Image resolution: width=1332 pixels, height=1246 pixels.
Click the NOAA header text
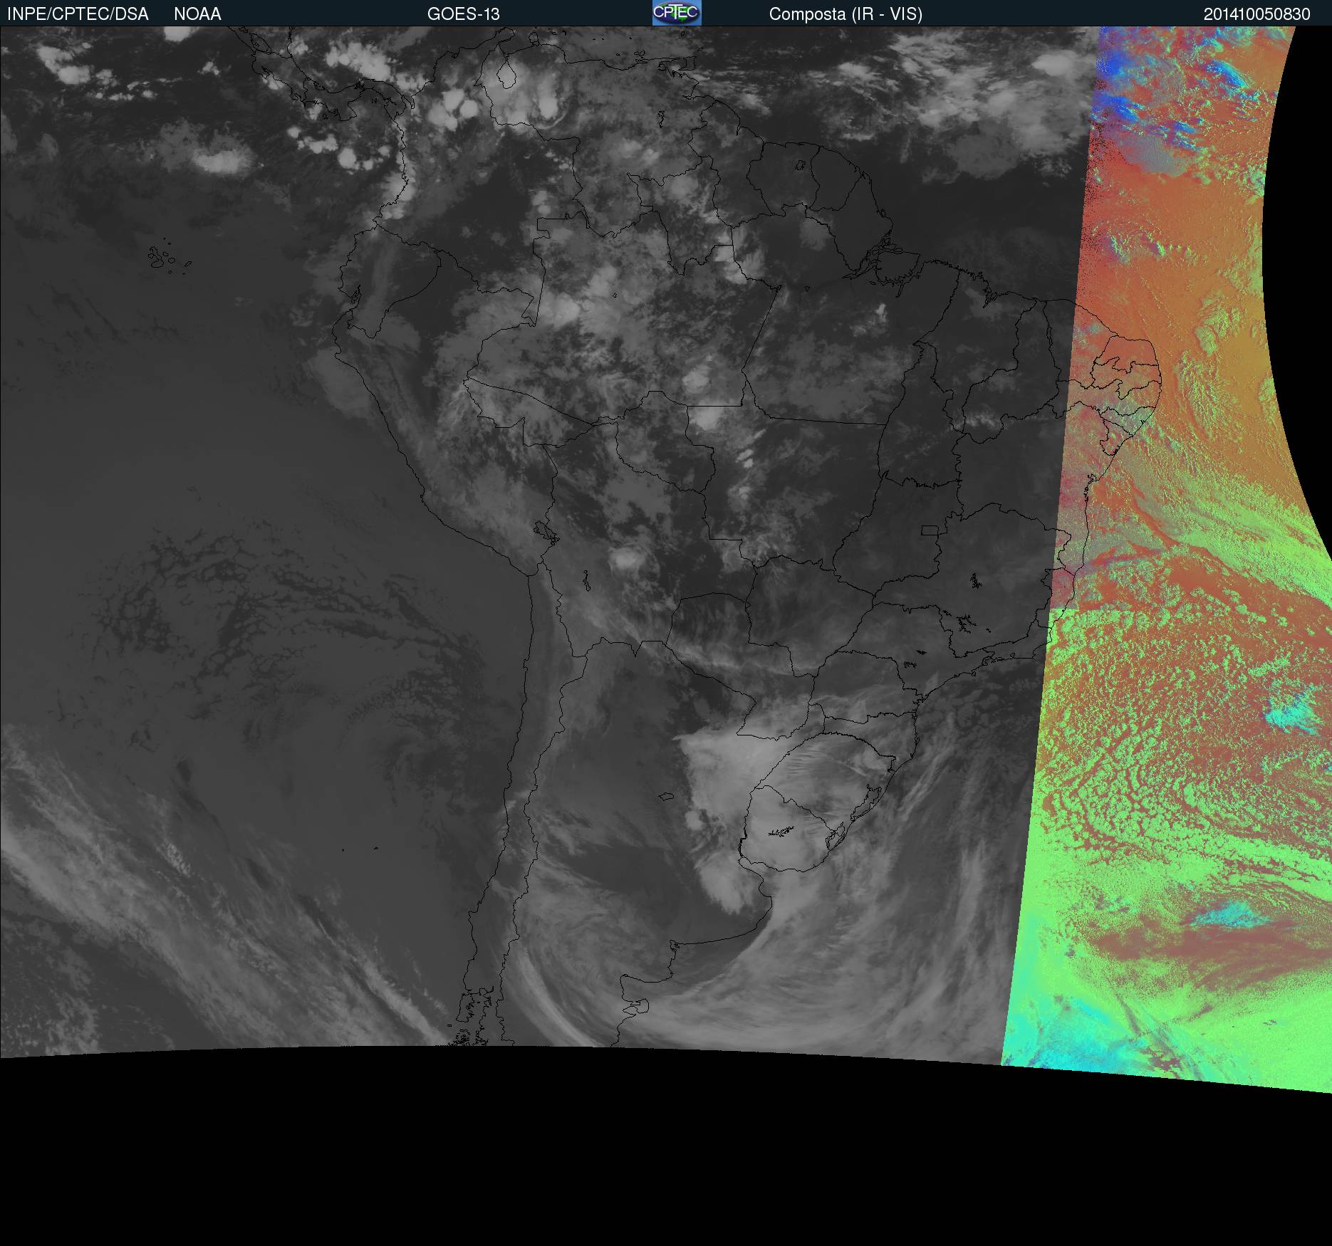(x=197, y=14)
